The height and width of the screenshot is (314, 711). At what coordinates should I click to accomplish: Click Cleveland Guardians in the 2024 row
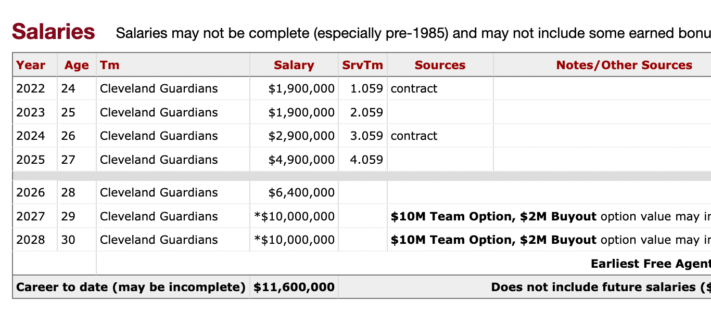[x=159, y=136]
